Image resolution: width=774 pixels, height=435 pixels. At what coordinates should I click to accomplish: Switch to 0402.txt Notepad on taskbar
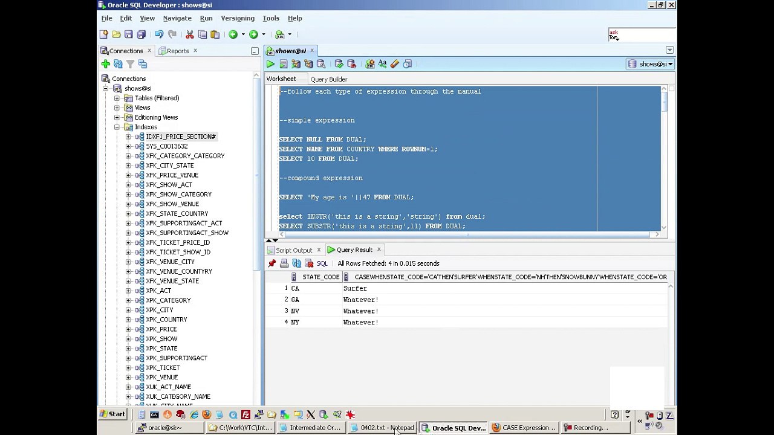(383, 428)
